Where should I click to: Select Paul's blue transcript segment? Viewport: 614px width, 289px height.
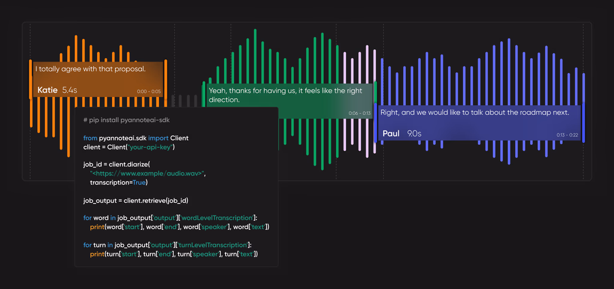pos(477,123)
